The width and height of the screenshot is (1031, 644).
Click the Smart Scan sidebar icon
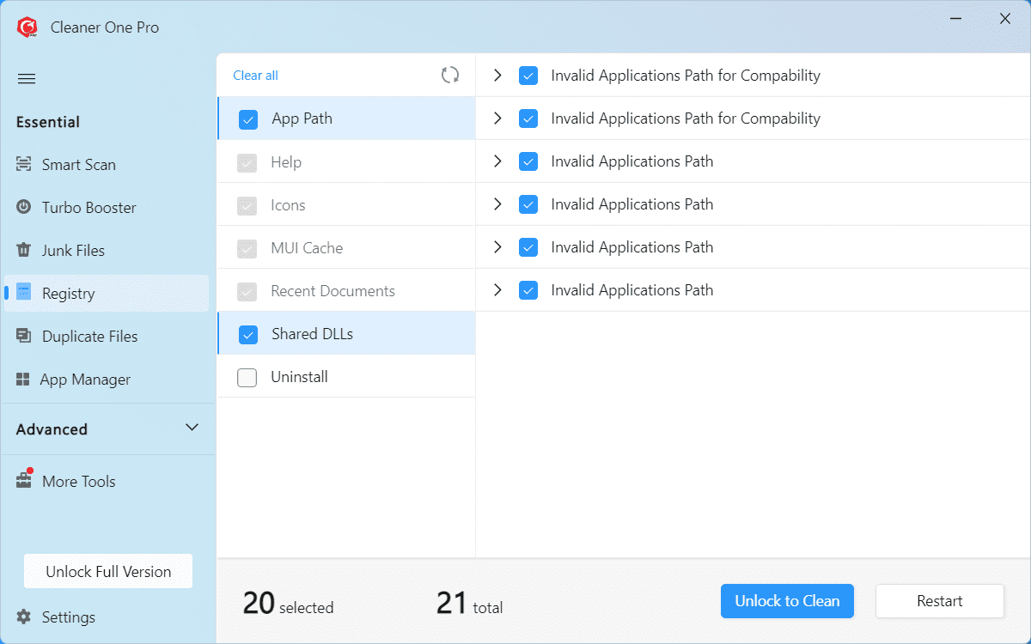pos(24,165)
